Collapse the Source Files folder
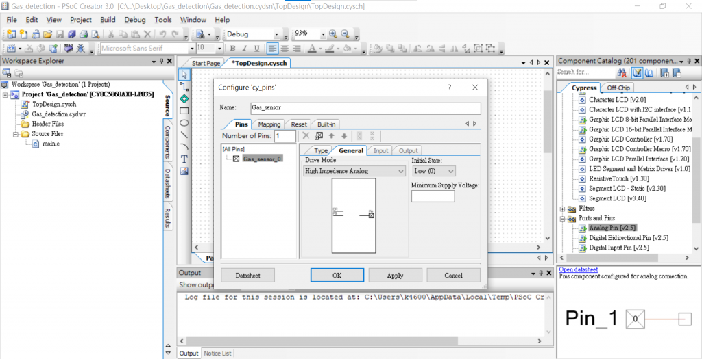 [15, 134]
